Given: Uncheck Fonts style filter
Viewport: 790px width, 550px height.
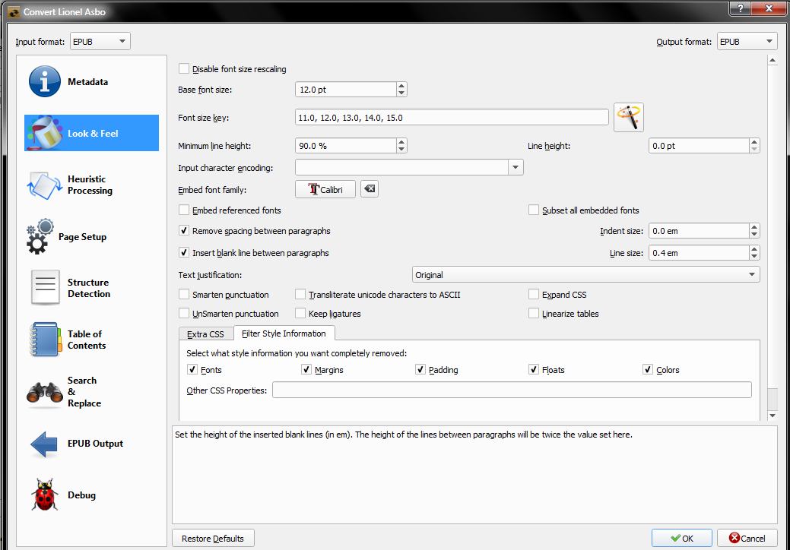Looking at the screenshot, I should [x=192, y=369].
